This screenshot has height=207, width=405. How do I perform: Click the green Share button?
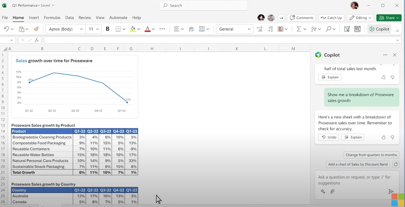pyautogui.click(x=389, y=18)
